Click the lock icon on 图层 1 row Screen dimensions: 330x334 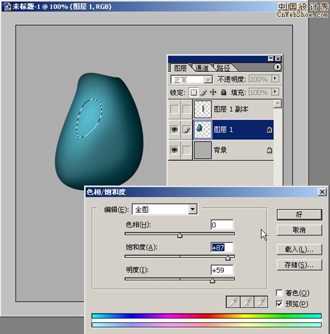click(269, 130)
